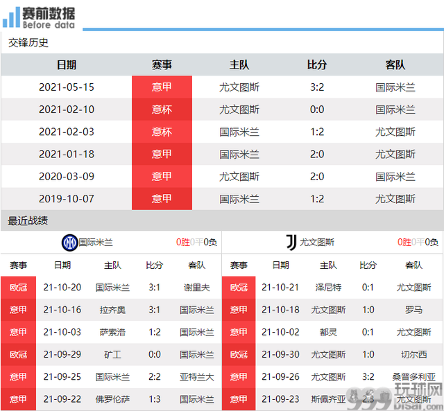Click the Inter Milan team logo
The height and width of the screenshot is (411, 444).
point(69,243)
